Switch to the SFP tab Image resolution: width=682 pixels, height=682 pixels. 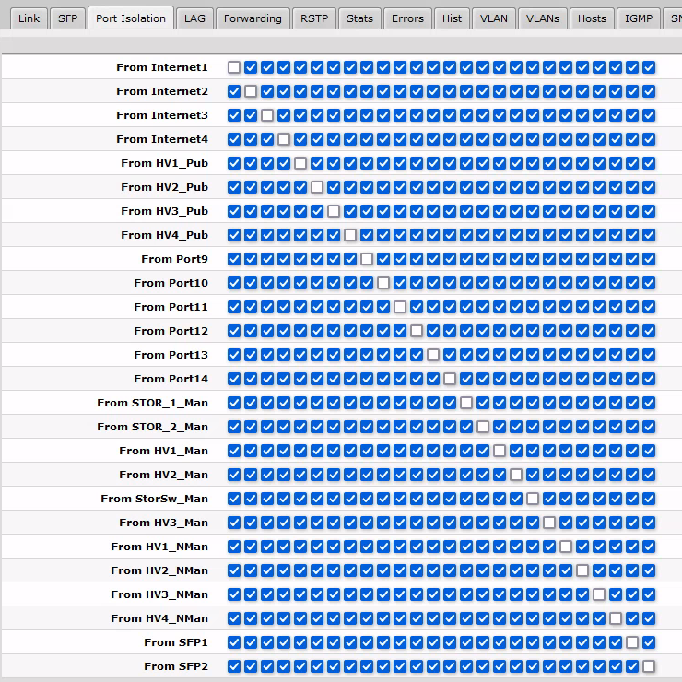pos(67,18)
